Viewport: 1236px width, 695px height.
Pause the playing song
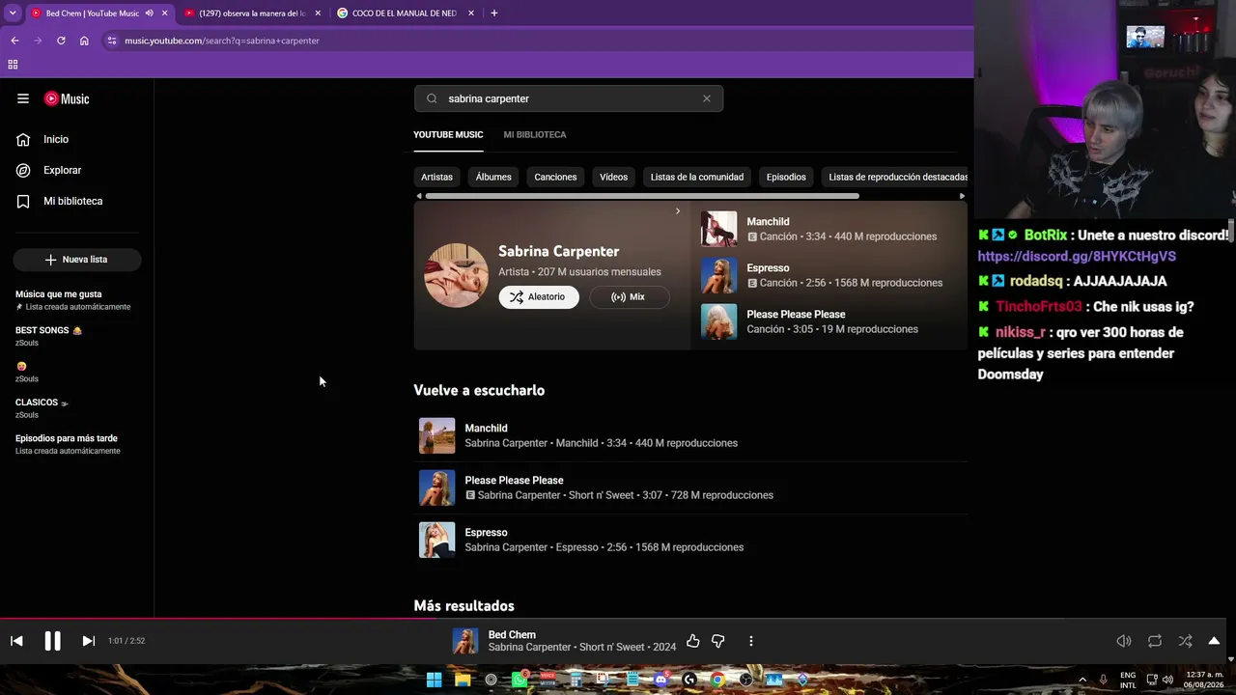pyautogui.click(x=52, y=641)
